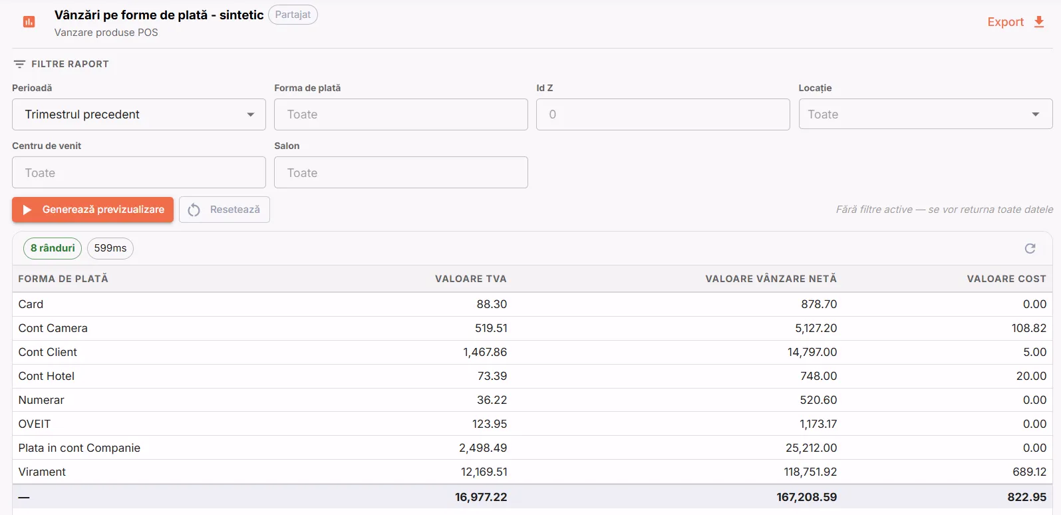Click the reset circular arrow icon
1061x515 pixels.
[x=194, y=210]
